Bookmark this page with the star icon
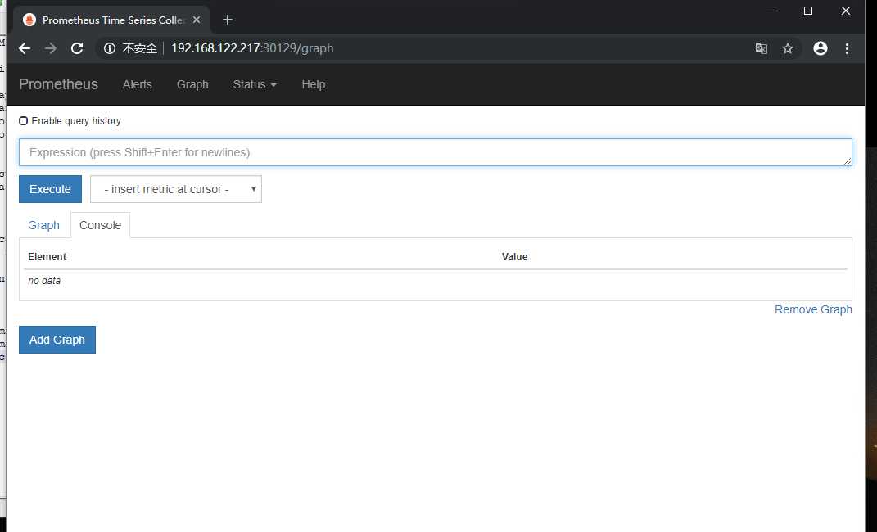The image size is (877, 532). 788,48
